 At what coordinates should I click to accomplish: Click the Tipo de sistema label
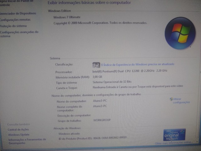tap(67, 83)
